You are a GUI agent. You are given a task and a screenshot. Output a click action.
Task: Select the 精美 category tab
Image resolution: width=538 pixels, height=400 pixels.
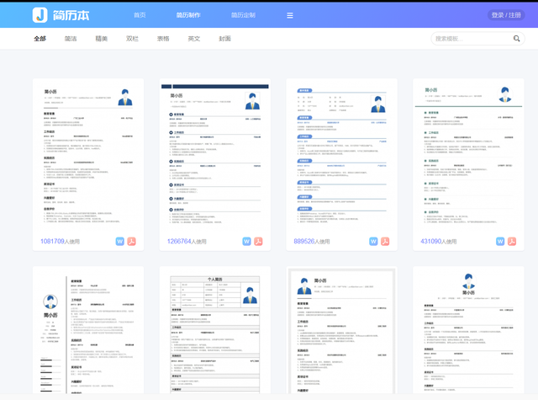point(102,39)
